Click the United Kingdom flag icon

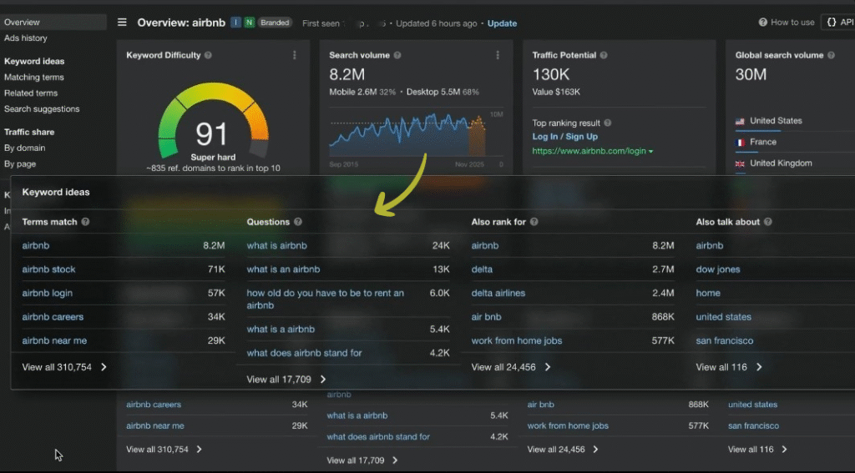(740, 164)
